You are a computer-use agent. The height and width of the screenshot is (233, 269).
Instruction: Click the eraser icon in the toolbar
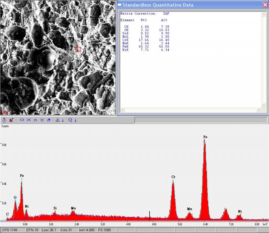click(x=49, y=120)
